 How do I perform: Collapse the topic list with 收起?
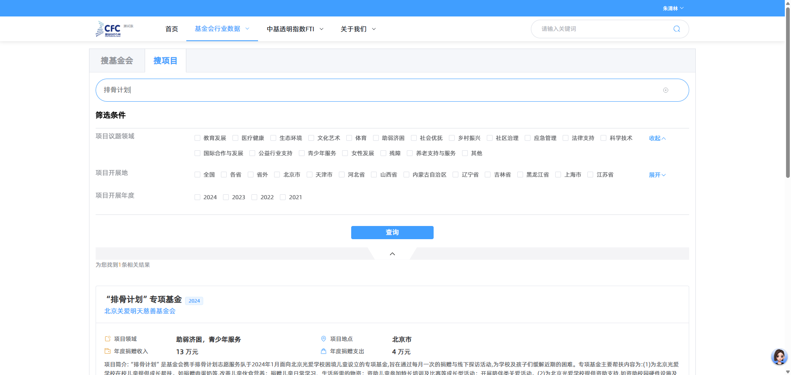(657, 138)
